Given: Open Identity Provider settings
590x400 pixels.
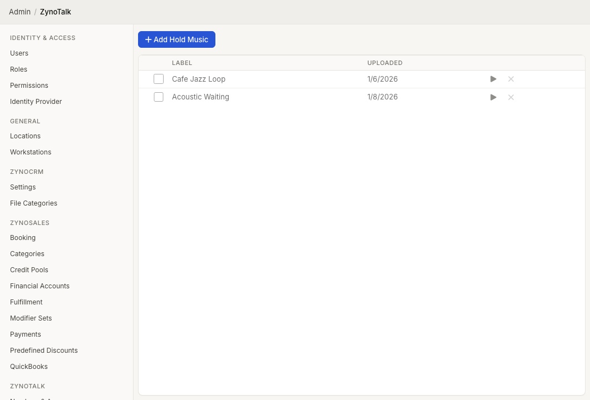Looking at the screenshot, I should 36,102.
